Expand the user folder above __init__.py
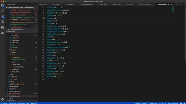The image size is (186, 104). coord(12,74)
